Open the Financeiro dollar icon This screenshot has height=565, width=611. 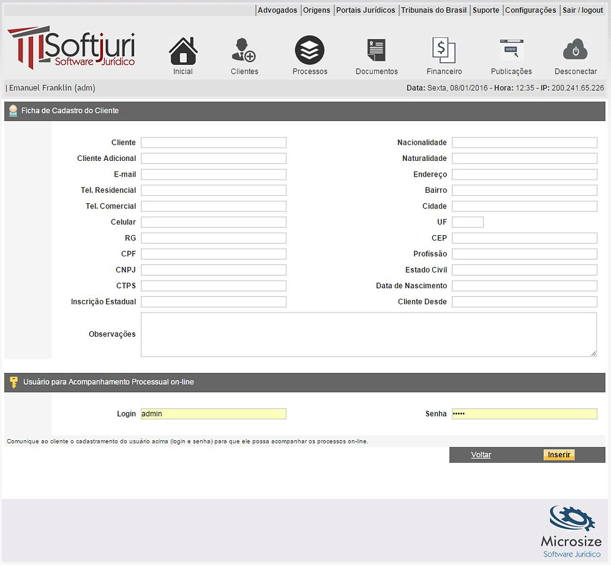coord(444,51)
